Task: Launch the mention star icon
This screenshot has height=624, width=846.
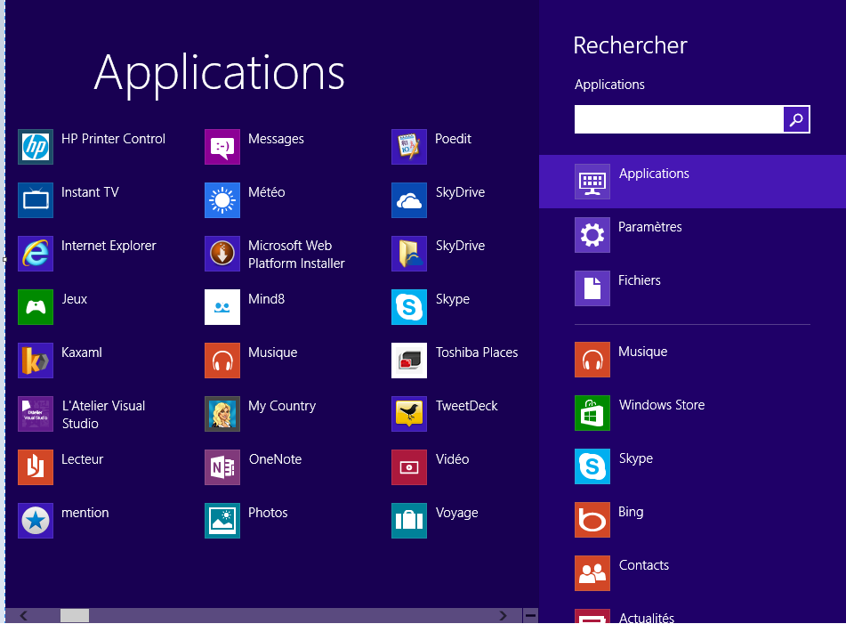Action: click(x=36, y=521)
